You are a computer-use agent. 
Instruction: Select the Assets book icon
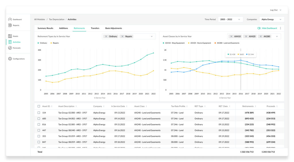pyautogui.click(x=10, y=36)
